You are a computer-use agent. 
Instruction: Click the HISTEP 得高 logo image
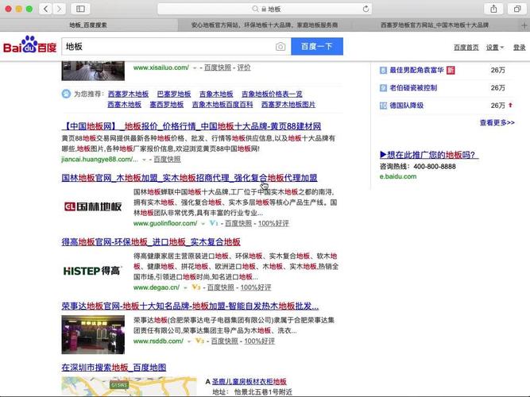pyautogui.click(x=93, y=271)
